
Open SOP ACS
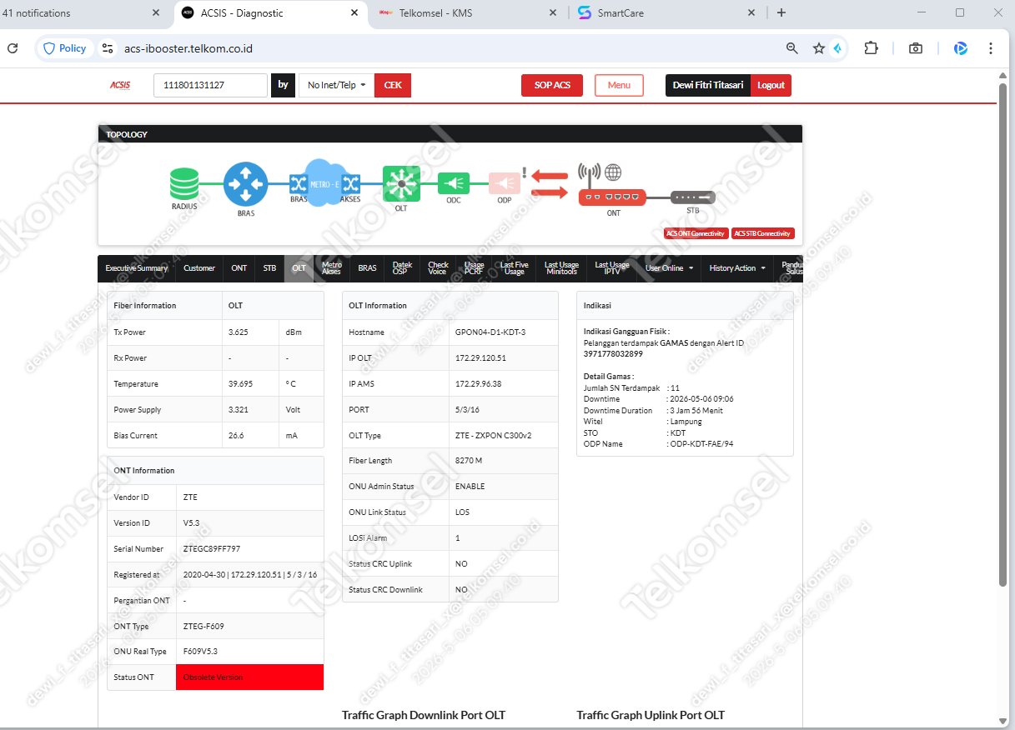(552, 85)
